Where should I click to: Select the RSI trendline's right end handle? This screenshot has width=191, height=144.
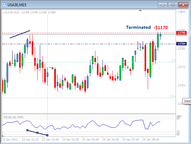(x=47, y=135)
